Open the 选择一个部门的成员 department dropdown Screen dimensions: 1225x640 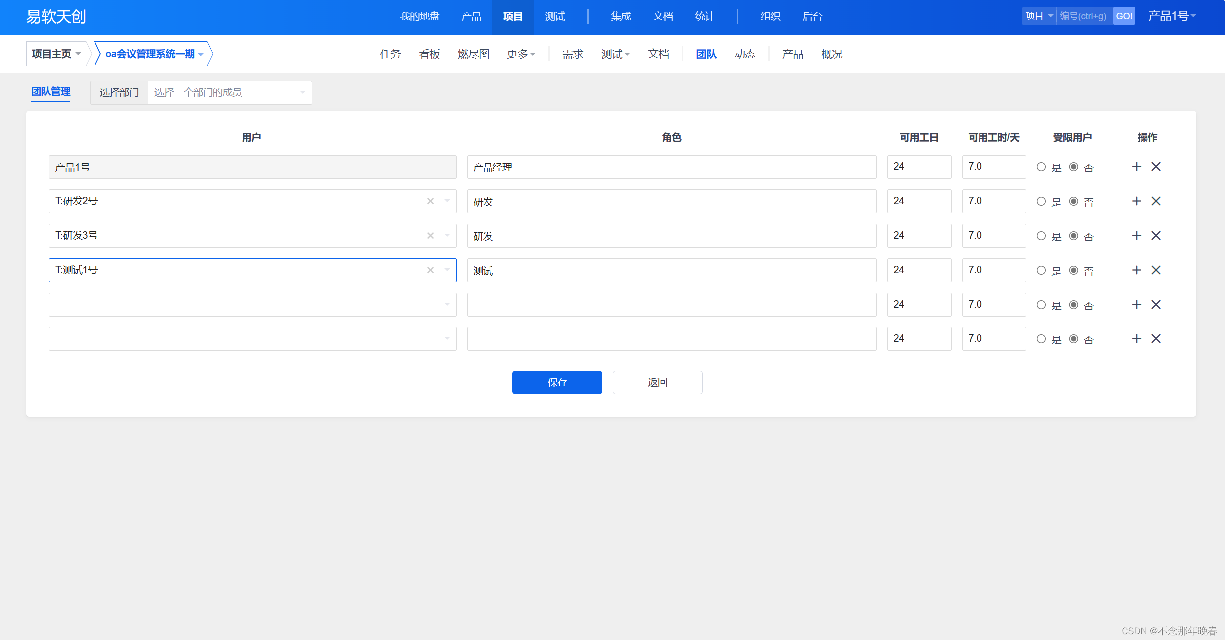click(x=230, y=93)
